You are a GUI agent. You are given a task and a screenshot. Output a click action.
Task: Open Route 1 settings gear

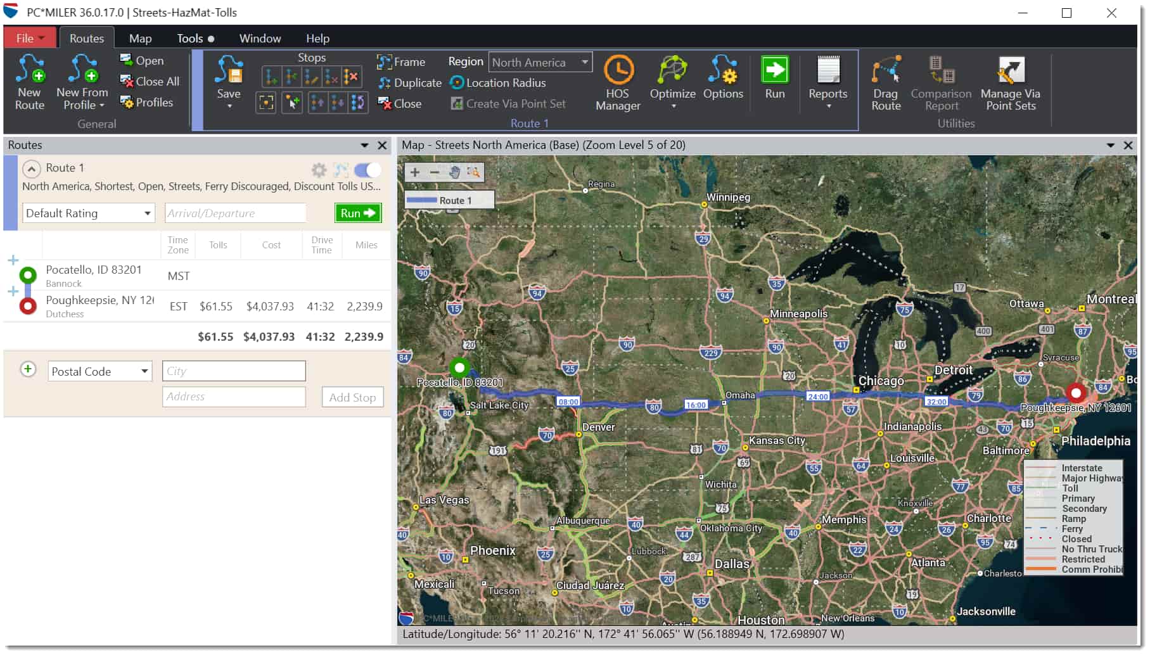point(320,170)
